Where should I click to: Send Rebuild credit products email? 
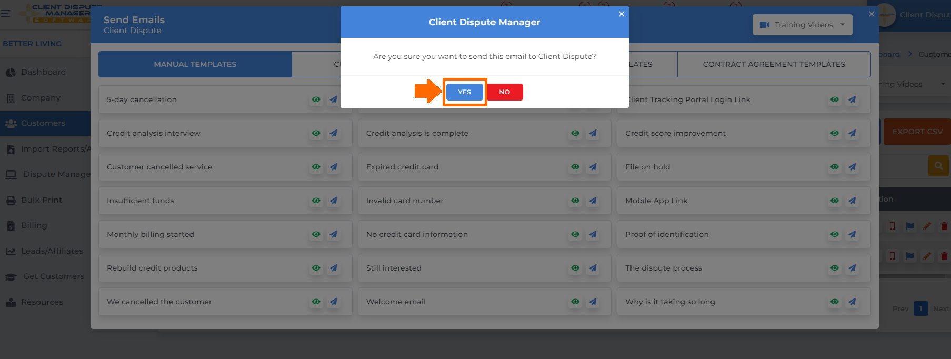tap(334, 268)
